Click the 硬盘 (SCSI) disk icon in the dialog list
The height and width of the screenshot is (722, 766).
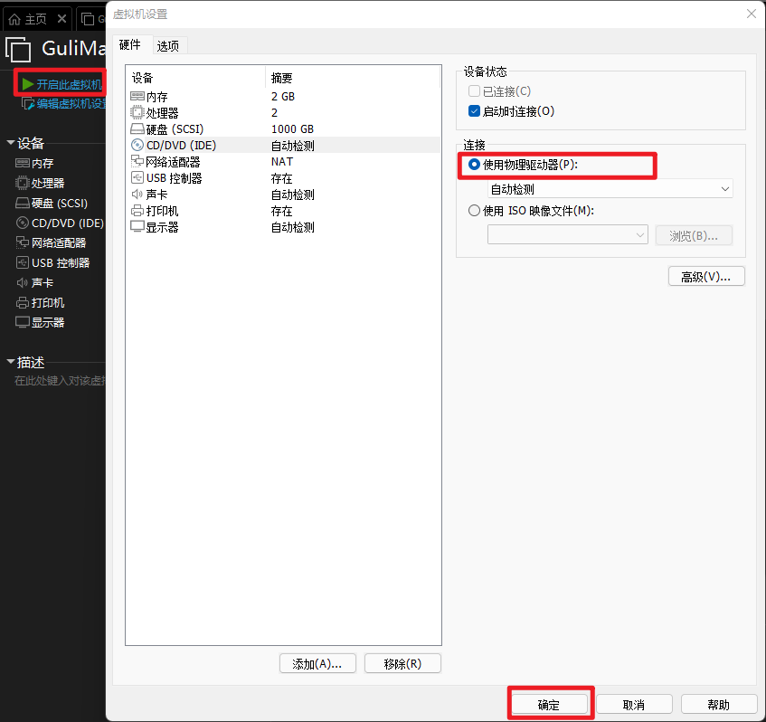pos(137,129)
